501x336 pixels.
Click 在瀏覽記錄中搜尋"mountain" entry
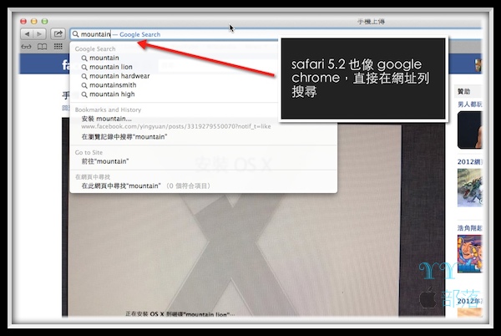click(x=124, y=137)
